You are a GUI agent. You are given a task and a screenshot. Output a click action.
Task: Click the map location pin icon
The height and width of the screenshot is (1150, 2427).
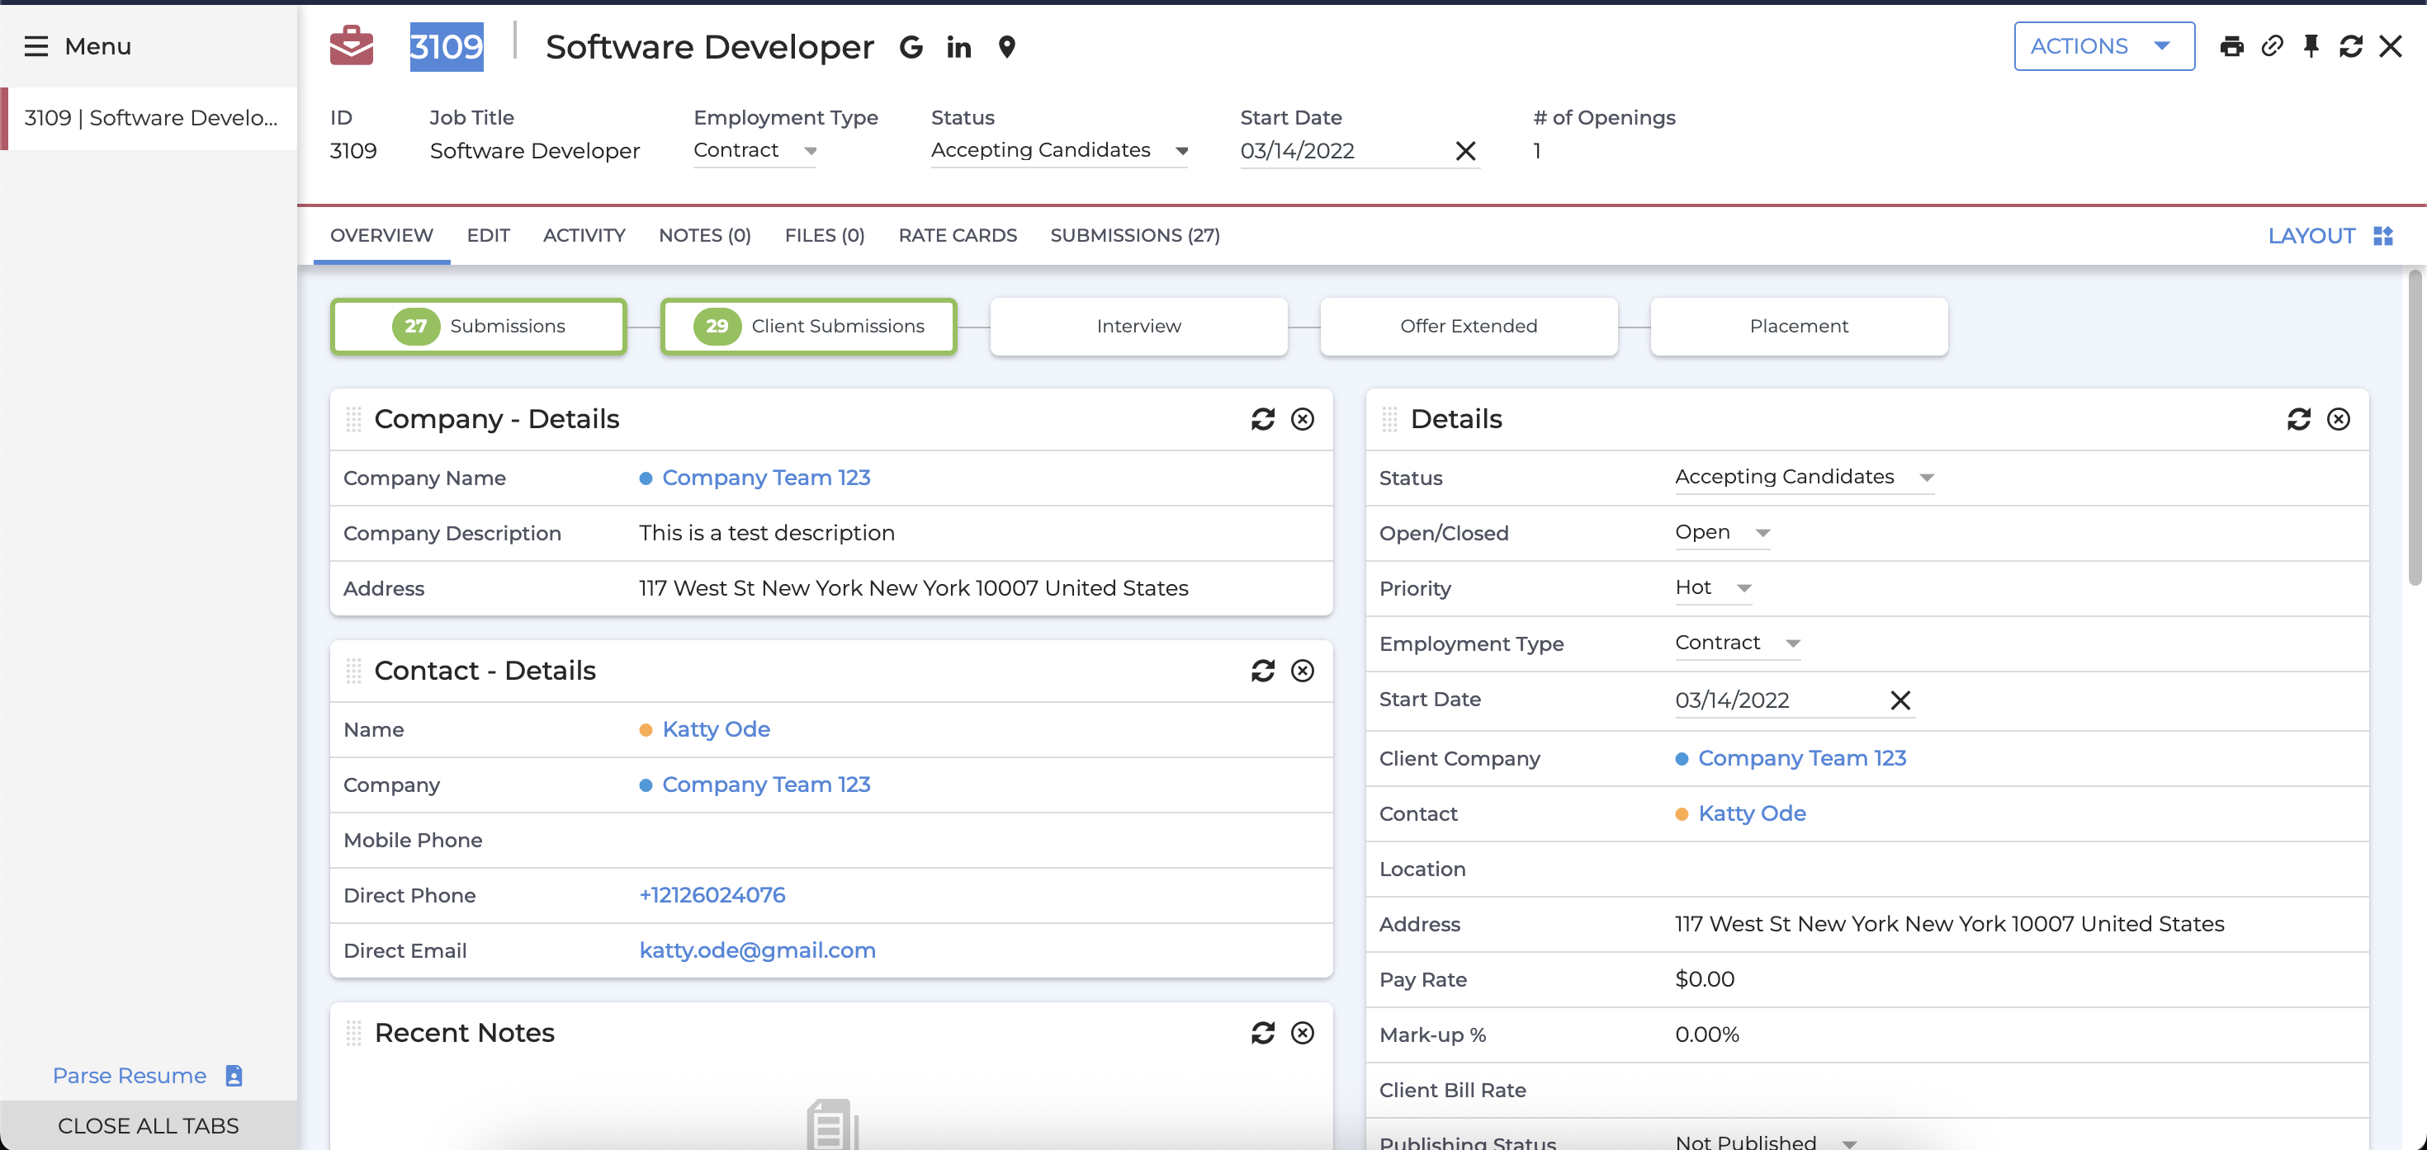pyautogui.click(x=1006, y=47)
